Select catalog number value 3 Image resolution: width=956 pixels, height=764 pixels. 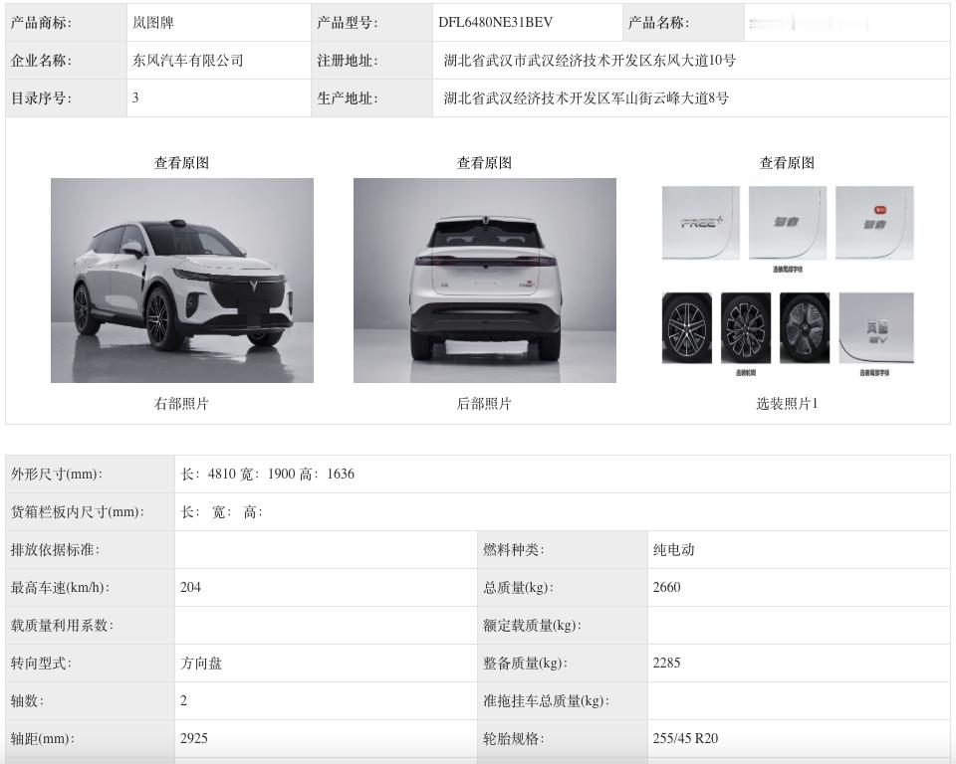pos(135,97)
